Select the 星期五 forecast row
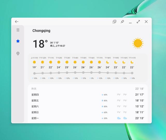Screen dimensions: 166x140 (x=87, y=101)
